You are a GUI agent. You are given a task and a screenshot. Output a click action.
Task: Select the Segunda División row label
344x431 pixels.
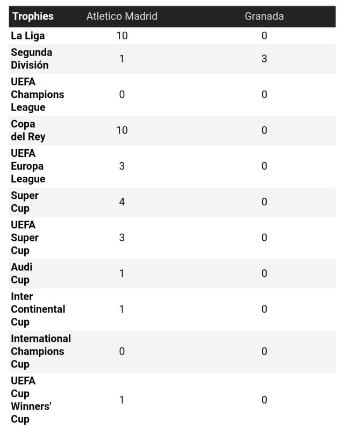pos(32,59)
